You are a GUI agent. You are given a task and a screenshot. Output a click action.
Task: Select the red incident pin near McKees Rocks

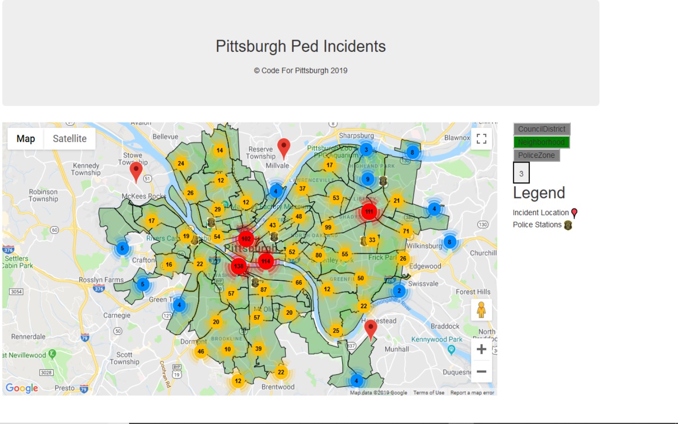coord(137,170)
